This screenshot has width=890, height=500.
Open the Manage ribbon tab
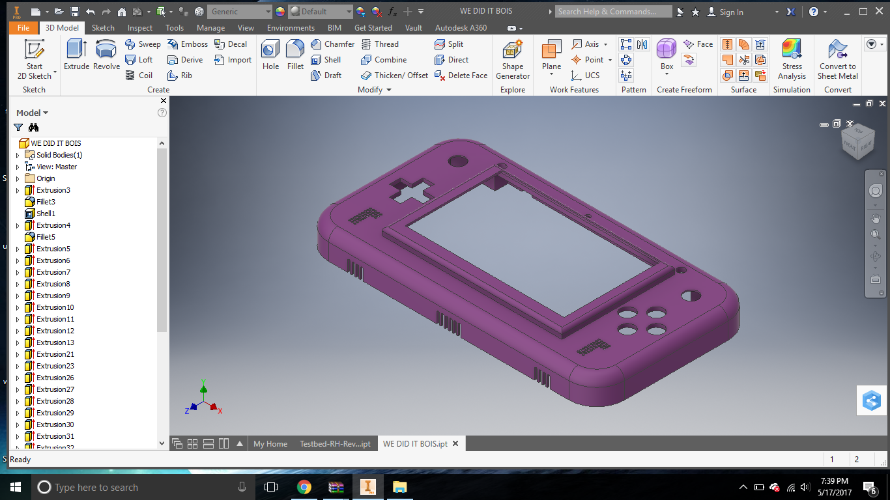210,28
